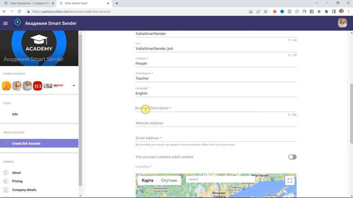Bookmark this page with the star icon
The image size is (353, 198).
tap(266, 12)
